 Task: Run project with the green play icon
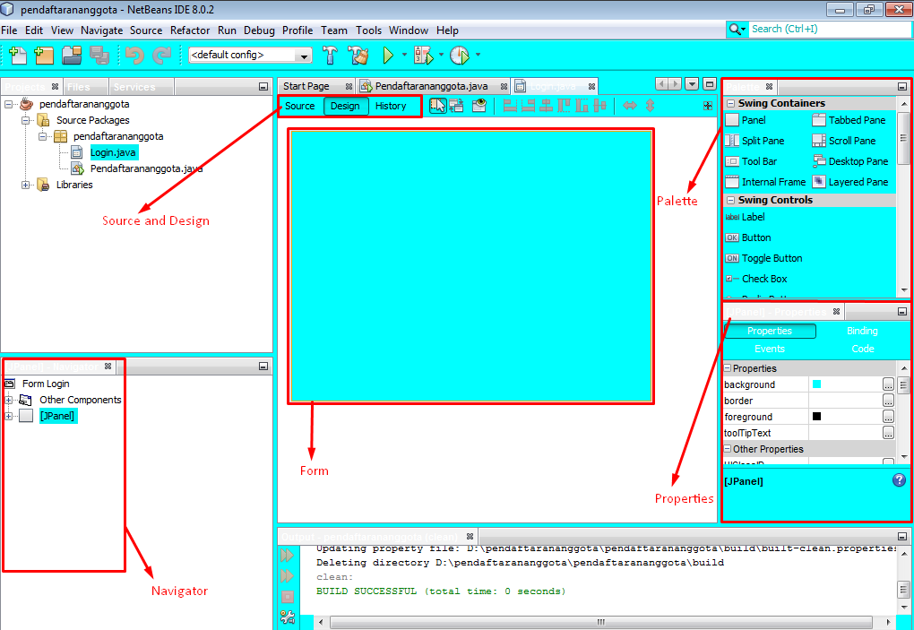pos(388,56)
